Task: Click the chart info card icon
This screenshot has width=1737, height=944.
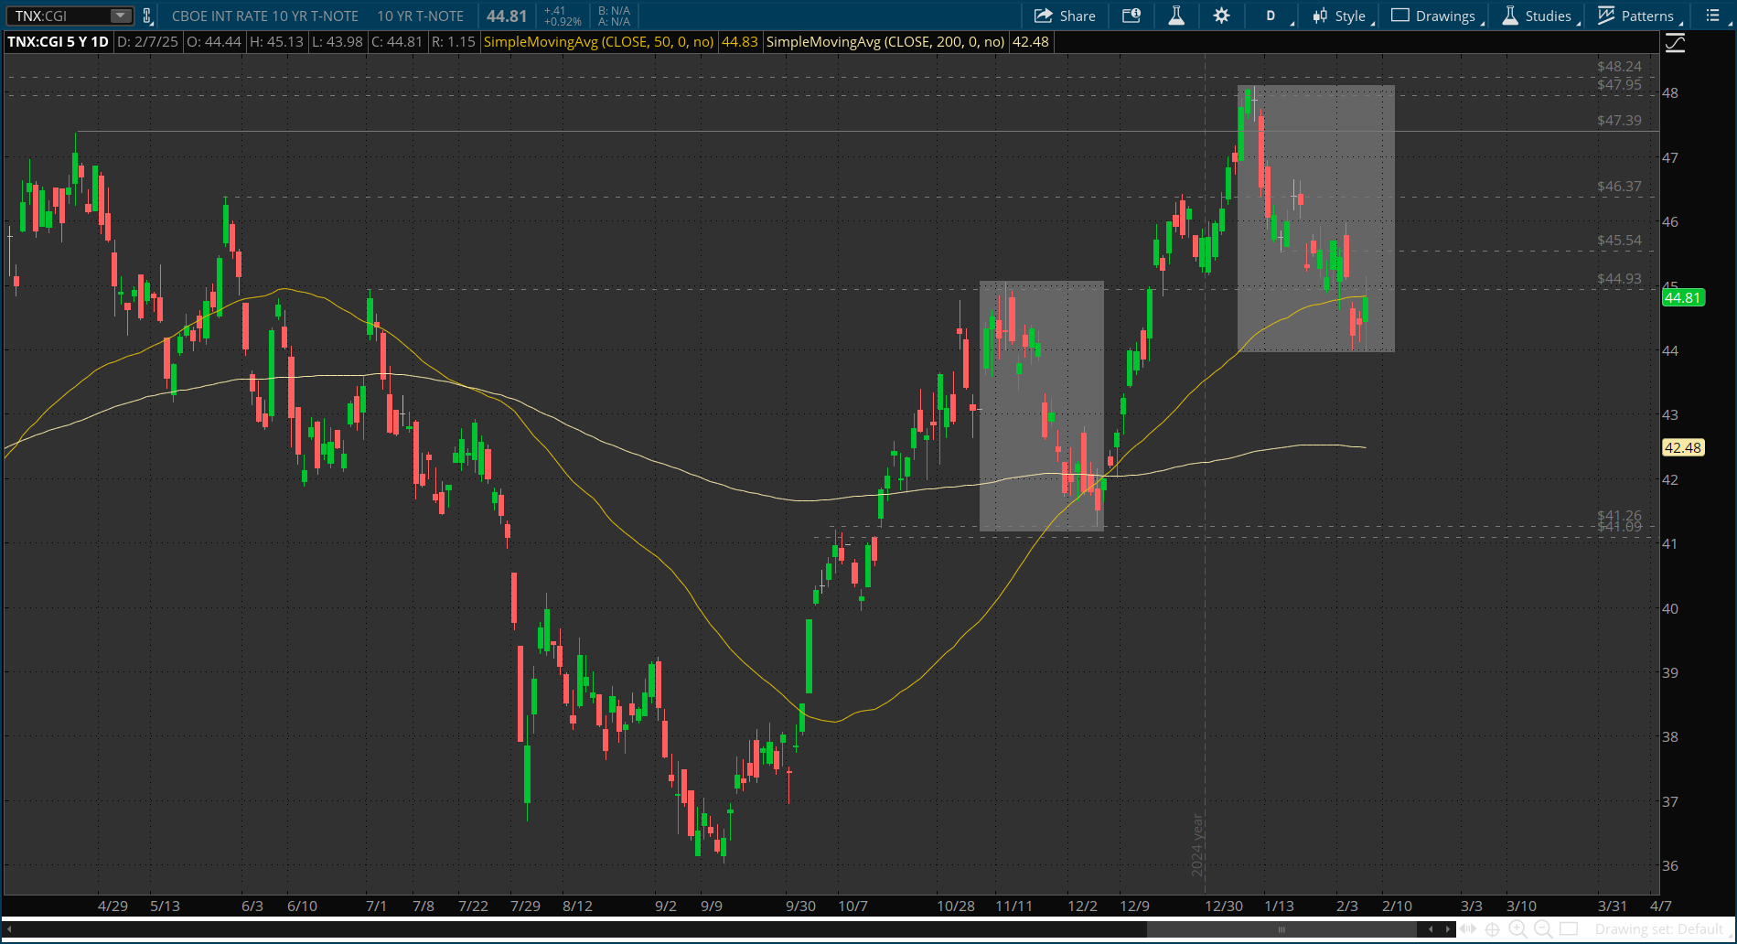Action: pos(1131,16)
